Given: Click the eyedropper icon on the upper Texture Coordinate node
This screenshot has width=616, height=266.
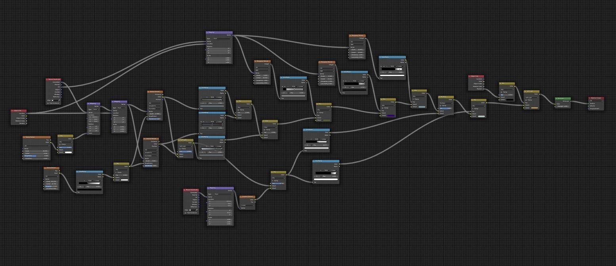Looking at the screenshot, I should coord(59,101).
